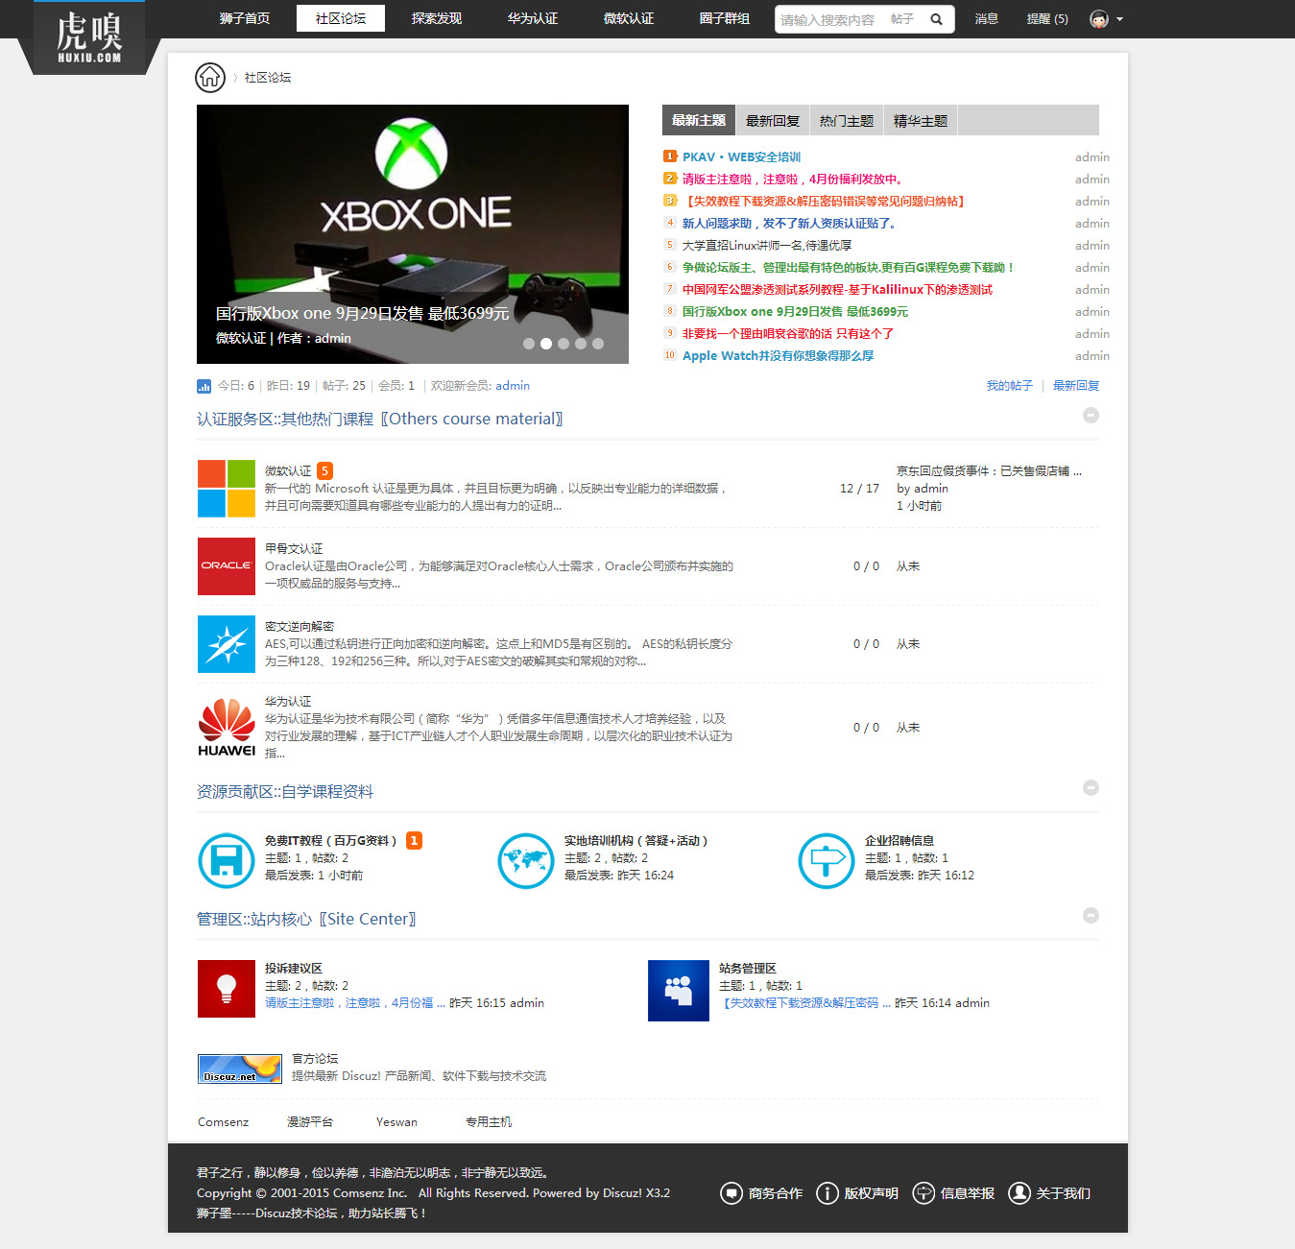Open the Huawei certification forum logo
The height and width of the screenshot is (1249, 1295).
[227, 727]
